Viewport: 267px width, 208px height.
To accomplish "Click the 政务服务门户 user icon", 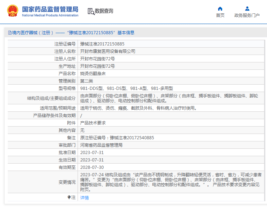I will click(x=247, y=8).
